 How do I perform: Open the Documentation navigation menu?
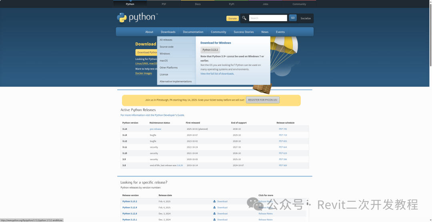(x=193, y=32)
